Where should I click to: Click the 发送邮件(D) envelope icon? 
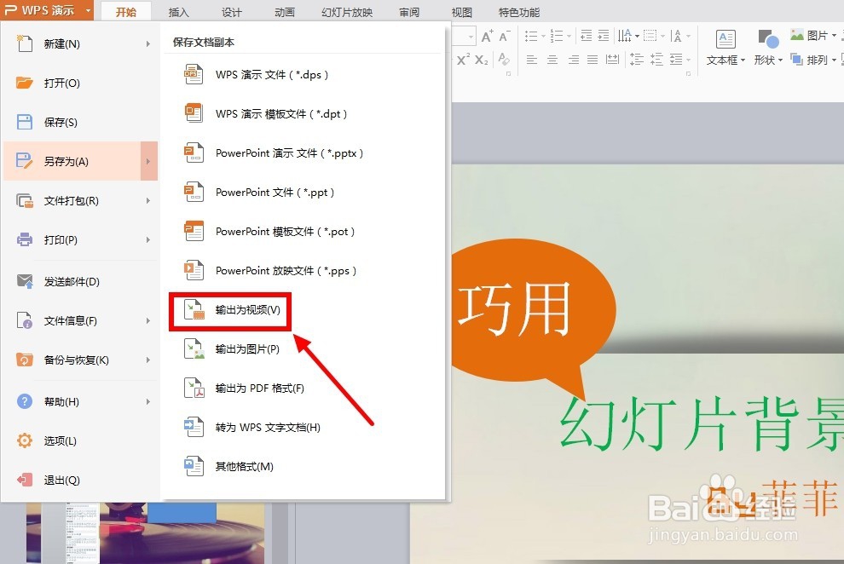[x=24, y=281]
